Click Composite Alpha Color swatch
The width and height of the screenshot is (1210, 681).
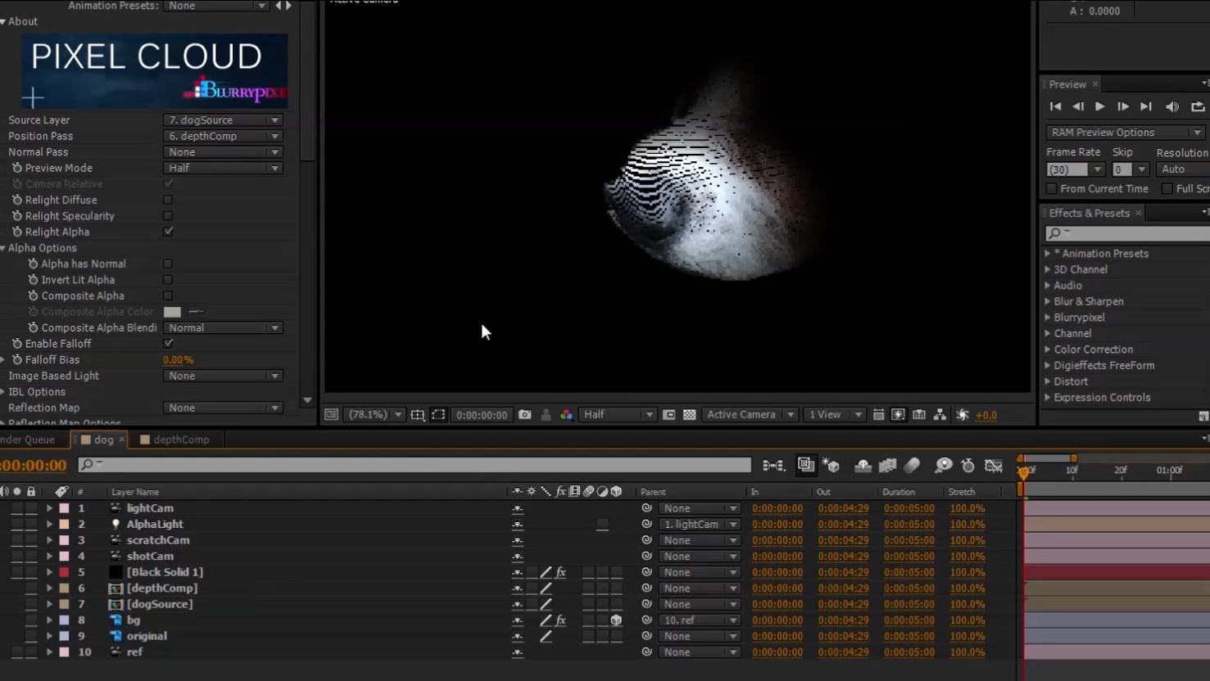tap(172, 312)
